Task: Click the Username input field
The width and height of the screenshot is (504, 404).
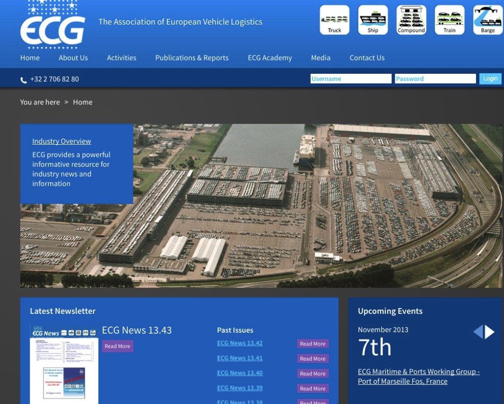Action: coord(350,79)
